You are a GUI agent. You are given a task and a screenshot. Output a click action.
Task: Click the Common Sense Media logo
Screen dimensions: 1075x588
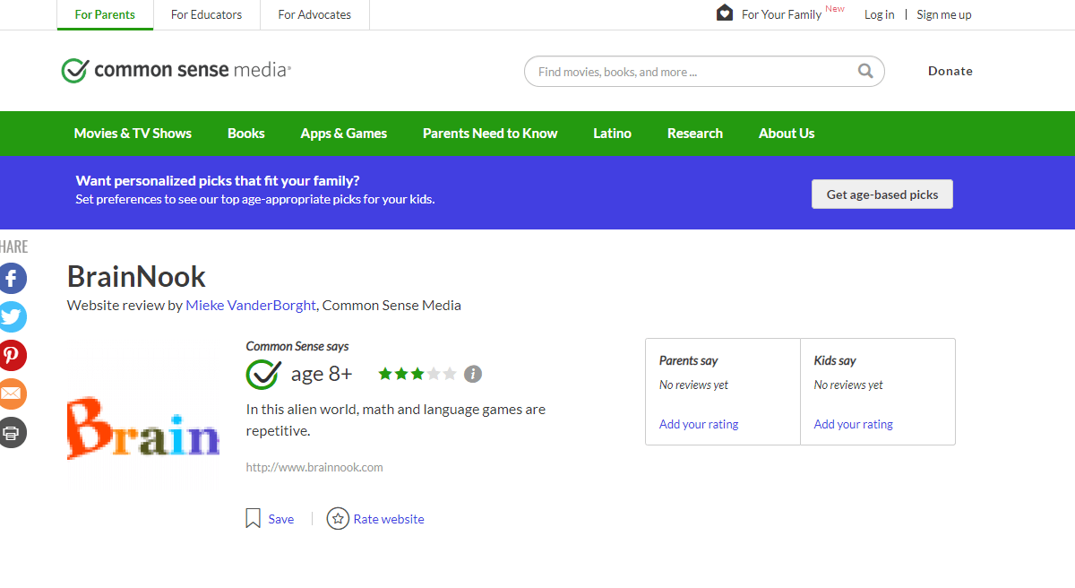point(176,70)
